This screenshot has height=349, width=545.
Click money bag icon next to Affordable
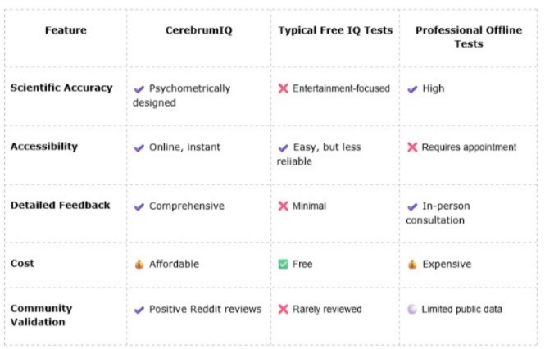coord(139,265)
